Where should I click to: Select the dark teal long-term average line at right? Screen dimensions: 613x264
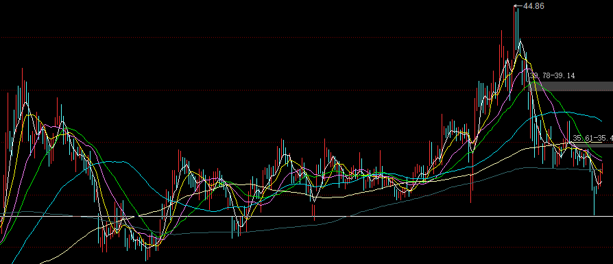563,169
